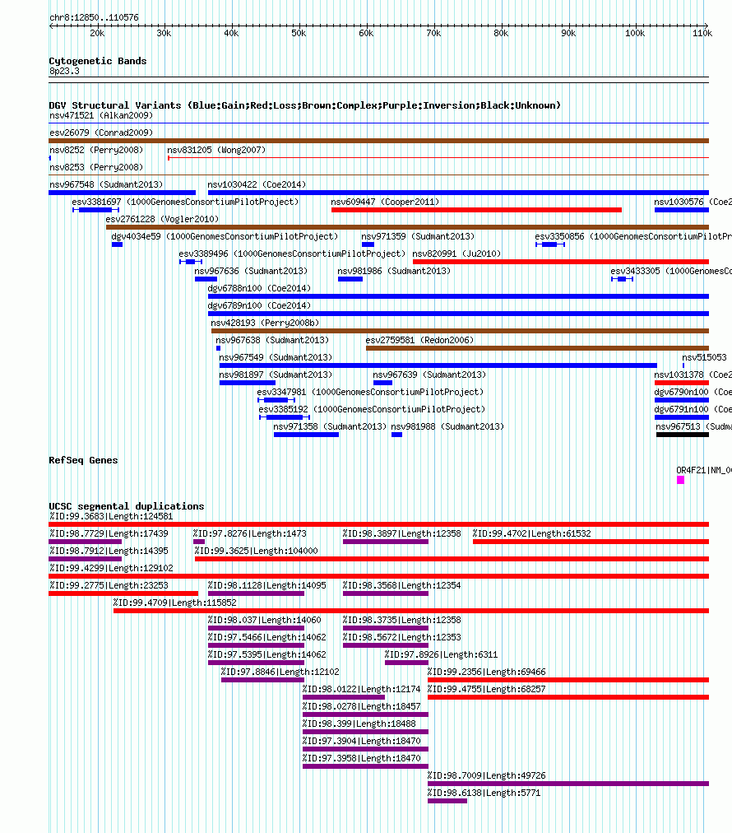Select duplication %ID:99.3683 Length:124581
The image size is (732, 833).
(x=111, y=516)
